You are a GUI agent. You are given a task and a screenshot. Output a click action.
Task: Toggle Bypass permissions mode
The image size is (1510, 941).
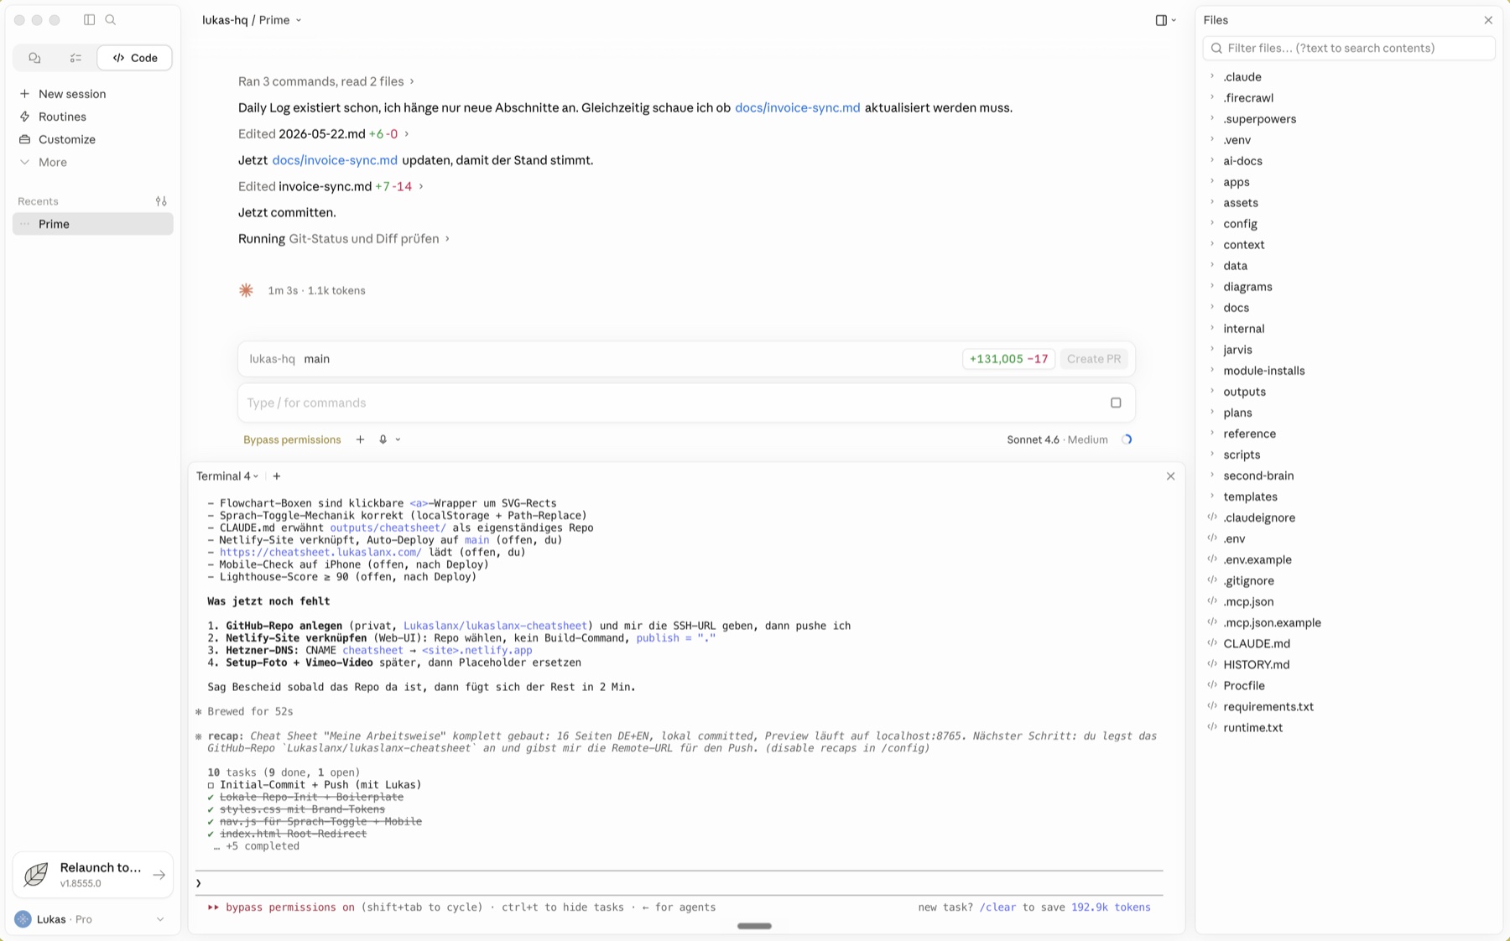[292, 439]
